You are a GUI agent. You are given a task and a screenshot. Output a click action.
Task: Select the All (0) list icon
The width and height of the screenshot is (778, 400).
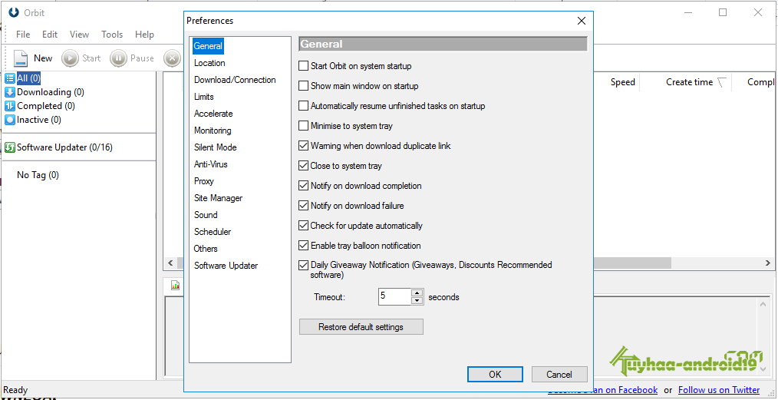tap(10, 78)
